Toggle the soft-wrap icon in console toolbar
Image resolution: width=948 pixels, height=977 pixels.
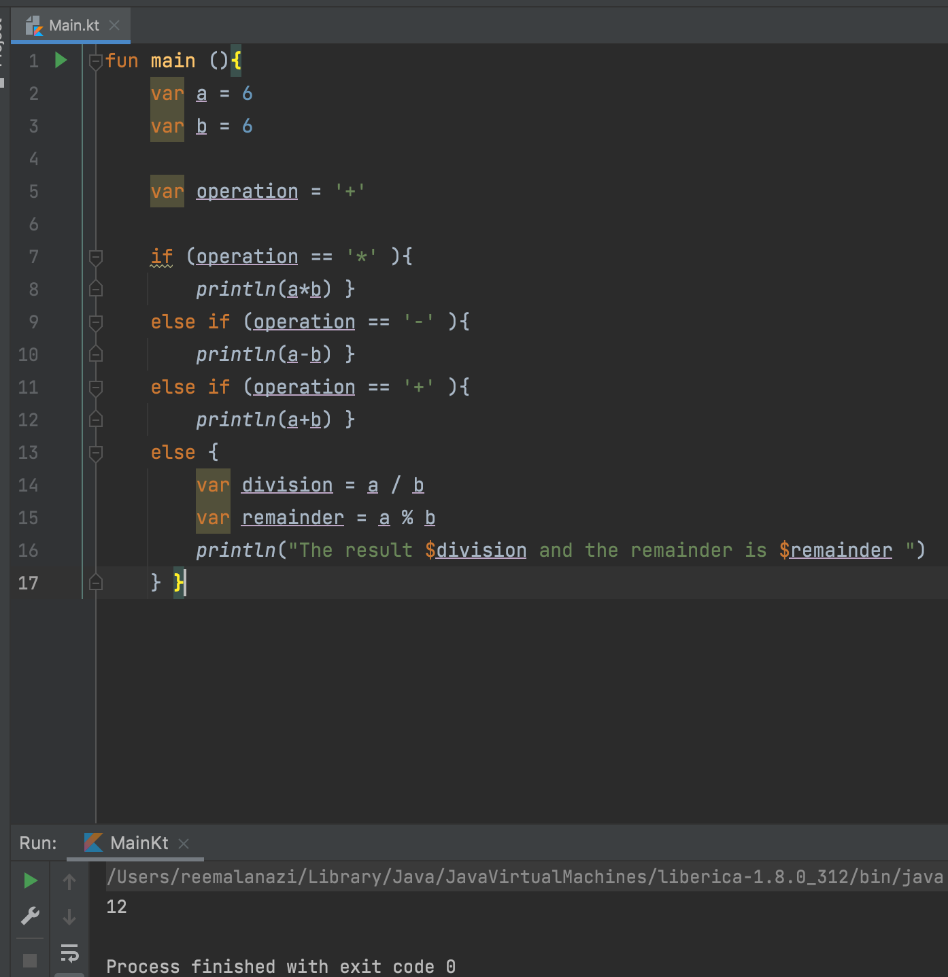[69, 954]
